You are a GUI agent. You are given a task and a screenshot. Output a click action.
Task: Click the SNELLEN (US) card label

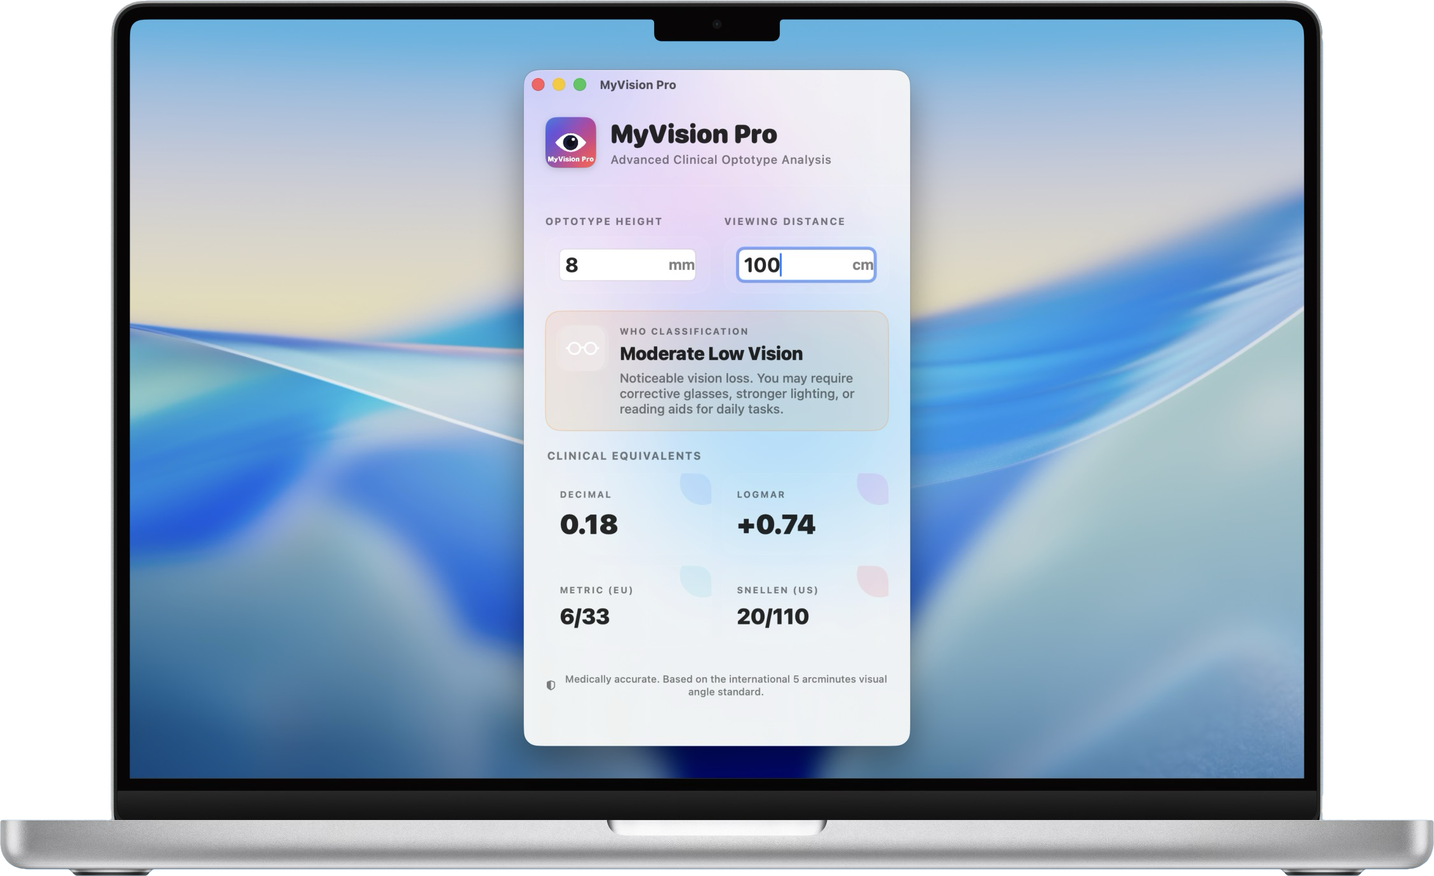777,590
